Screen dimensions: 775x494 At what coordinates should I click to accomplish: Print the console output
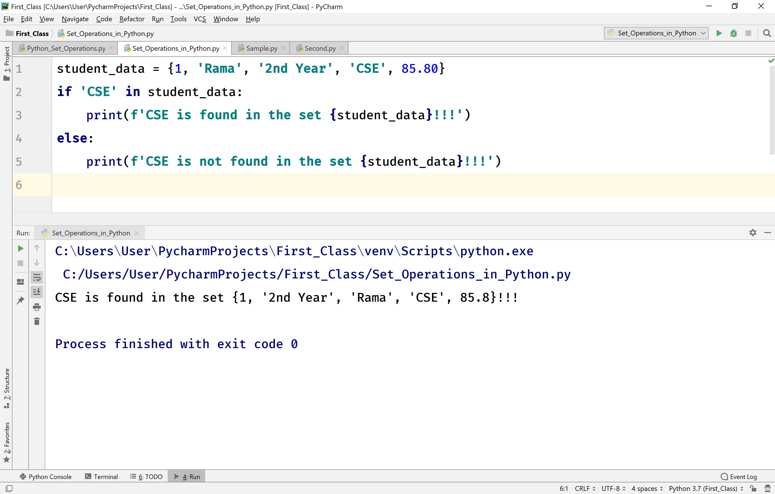pos(37,307)
